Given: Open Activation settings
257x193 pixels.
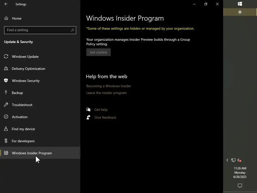Looking at the screenshot, I should click(x=40, y=117).
